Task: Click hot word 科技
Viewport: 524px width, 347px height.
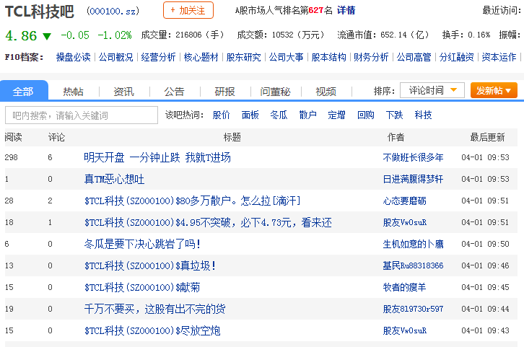Action: (423, 115)
